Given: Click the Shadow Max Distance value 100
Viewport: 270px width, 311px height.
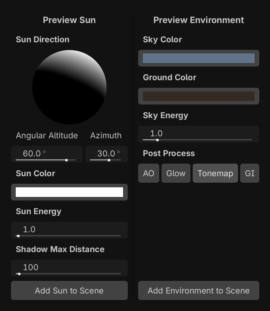Looking at the screenshot, I should click(x=31, y=267).
